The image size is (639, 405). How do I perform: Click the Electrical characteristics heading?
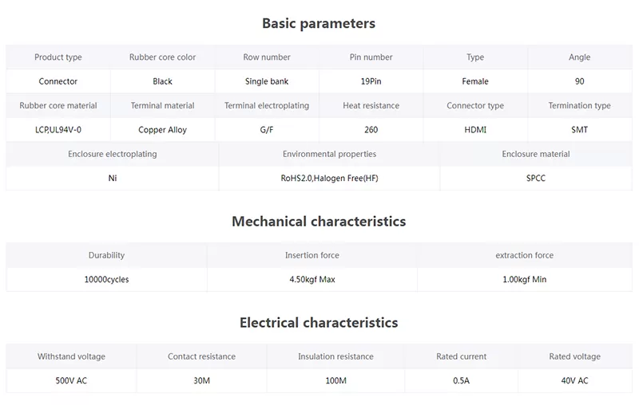point(319,323)
